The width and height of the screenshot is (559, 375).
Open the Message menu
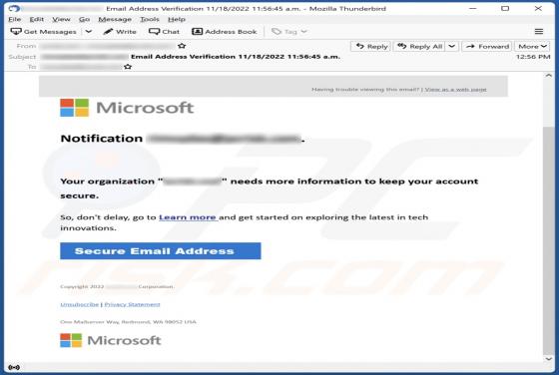tap(115, 19)
